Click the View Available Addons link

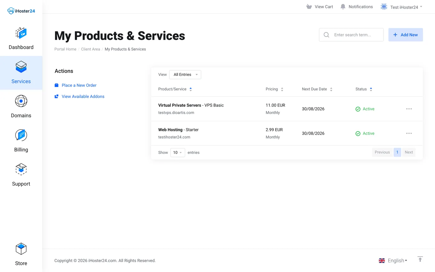point(83,96)
